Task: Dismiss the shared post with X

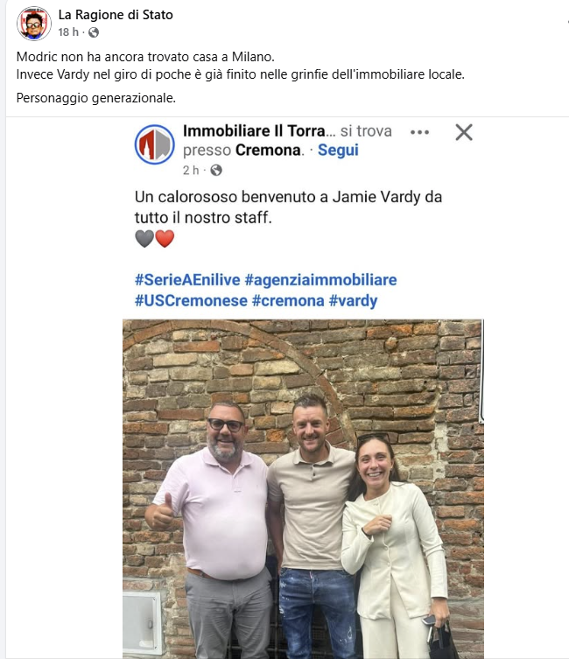Action: [464, 132]
